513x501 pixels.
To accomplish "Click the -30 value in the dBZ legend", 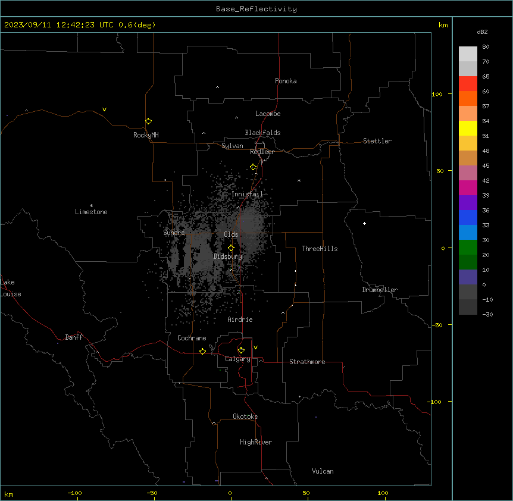I will (x=487, y=314).
